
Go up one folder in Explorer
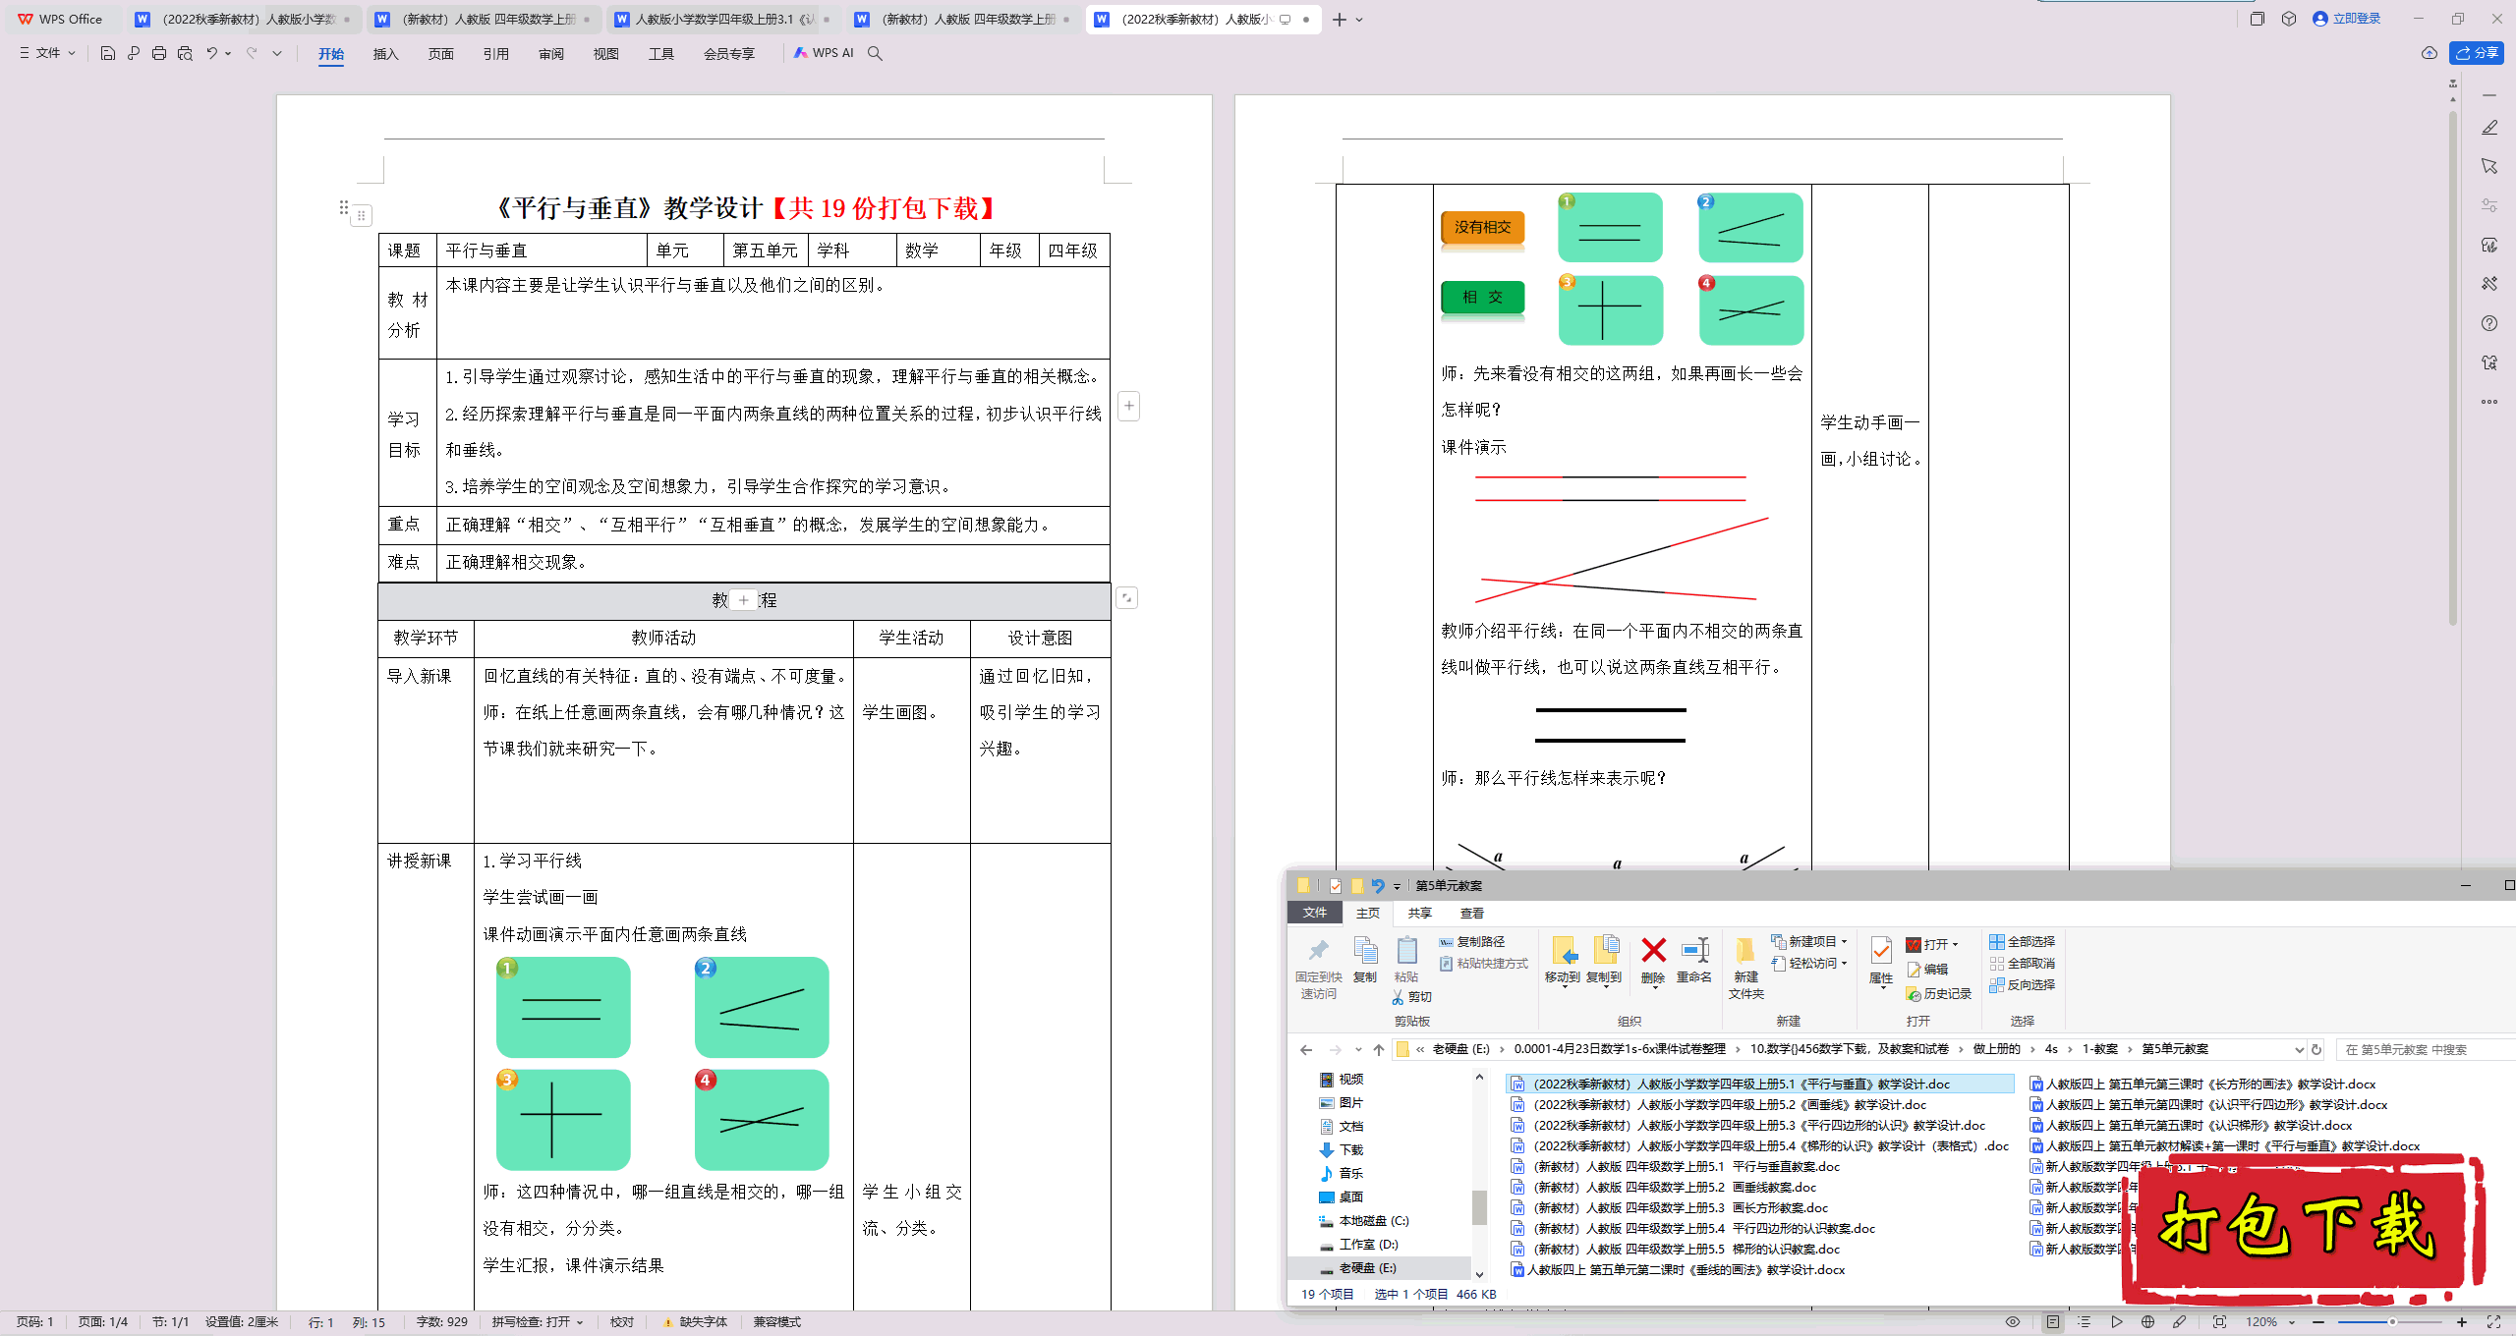click(x=1379, y=1049)
